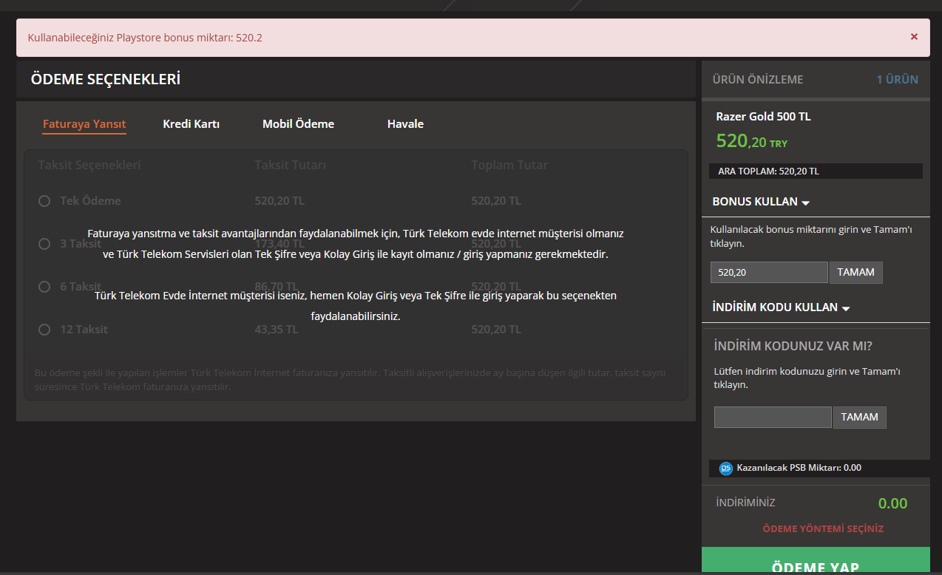Click the ÖDEME SEÇENEKLERİ heading

click(106, 79)
